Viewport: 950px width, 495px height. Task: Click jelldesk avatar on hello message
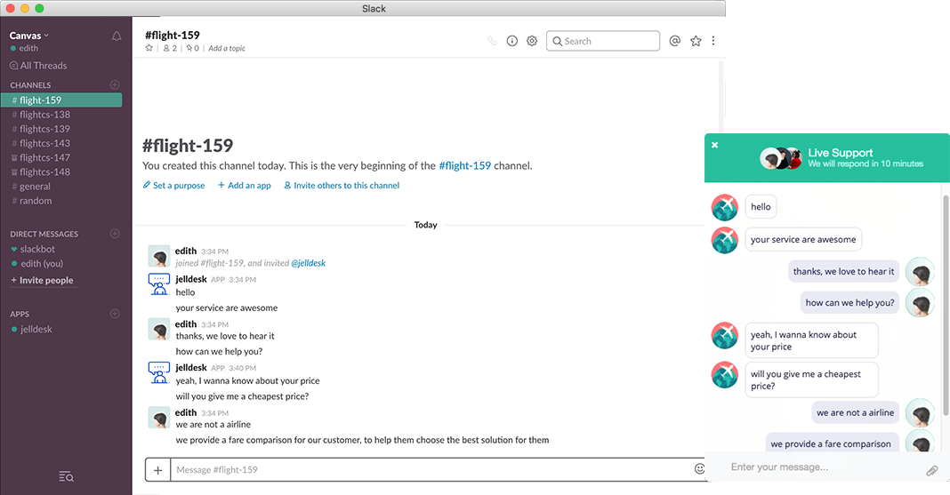159,283
